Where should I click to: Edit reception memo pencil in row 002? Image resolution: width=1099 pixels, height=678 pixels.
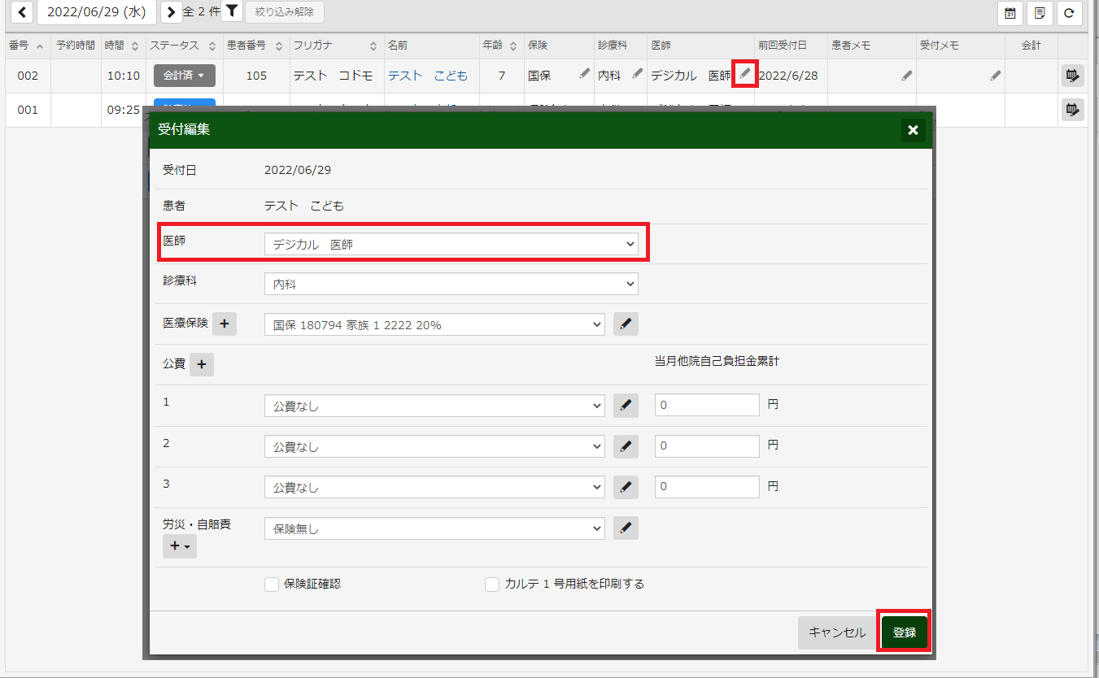[995, 76]
